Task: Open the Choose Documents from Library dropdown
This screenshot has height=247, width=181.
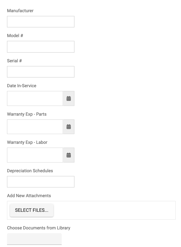Action: pos(34,239)
